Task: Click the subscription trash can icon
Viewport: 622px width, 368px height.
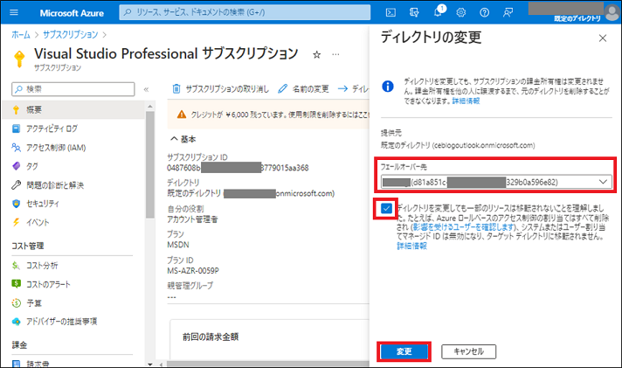Action: [176, 88]
